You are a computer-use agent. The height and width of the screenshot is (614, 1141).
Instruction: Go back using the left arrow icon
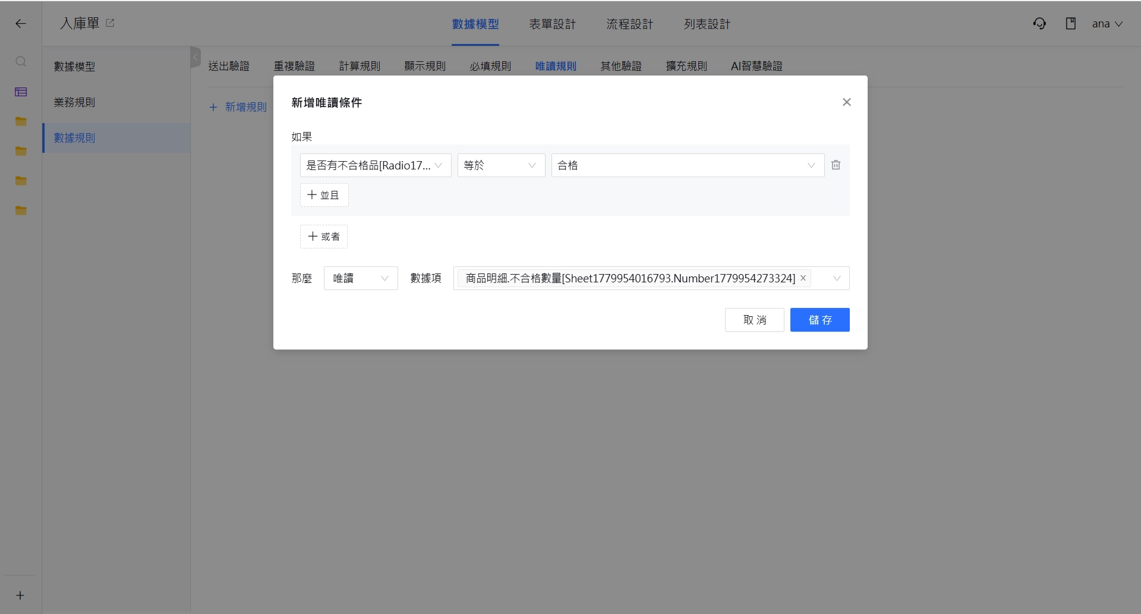click(x=21, y=24)
